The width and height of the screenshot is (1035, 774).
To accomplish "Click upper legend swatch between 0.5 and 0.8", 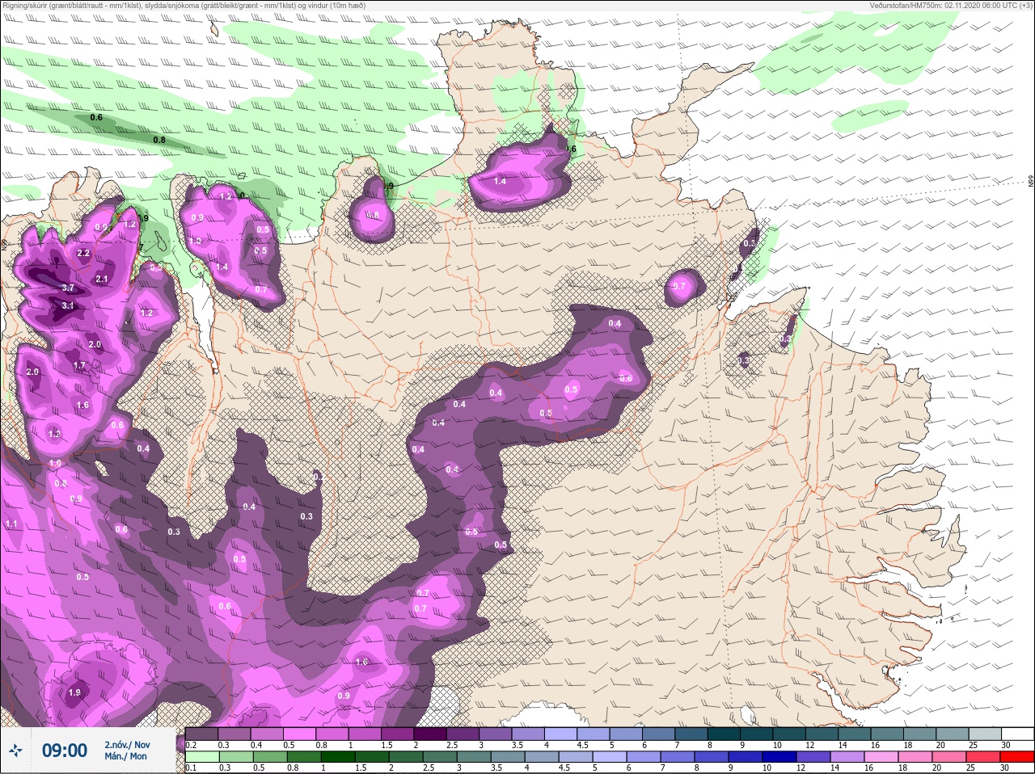I will tap(300, 734).
